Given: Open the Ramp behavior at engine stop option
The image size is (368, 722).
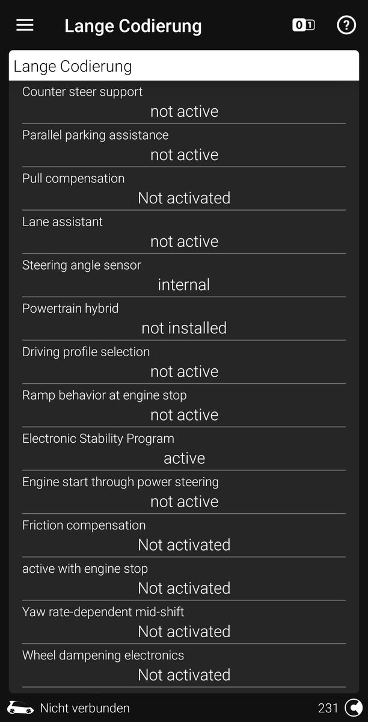Looking at the screenshot, I should coord(184,406).
